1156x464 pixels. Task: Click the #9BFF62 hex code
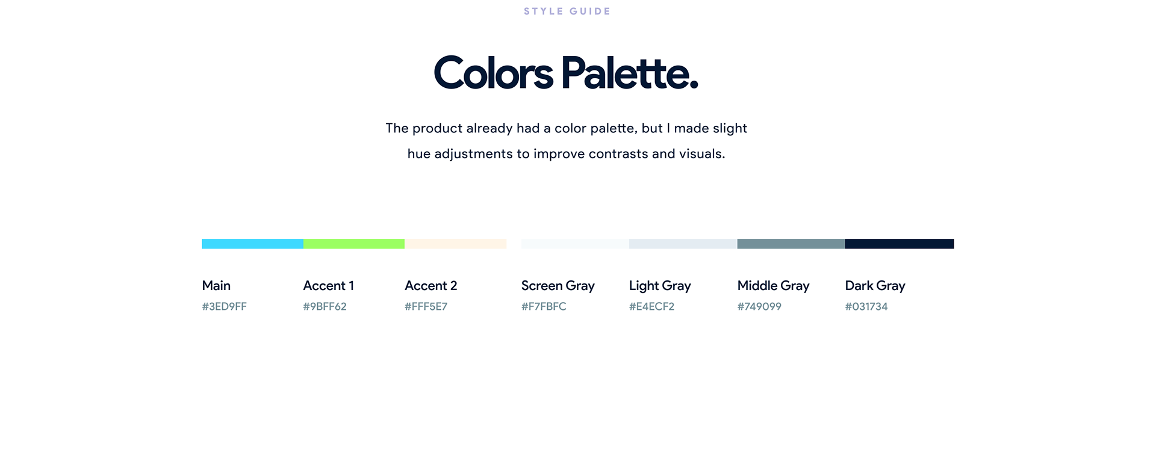pyautogui.click(x=325, y=306)
